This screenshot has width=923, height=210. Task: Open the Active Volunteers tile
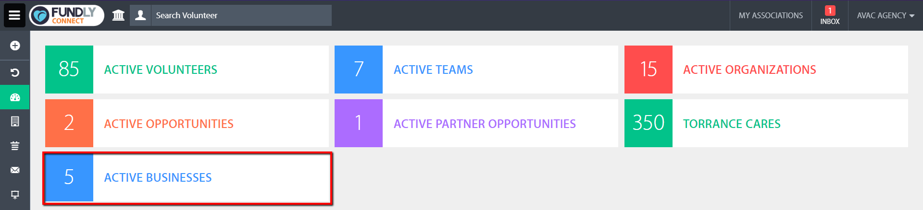click(187, 70)
